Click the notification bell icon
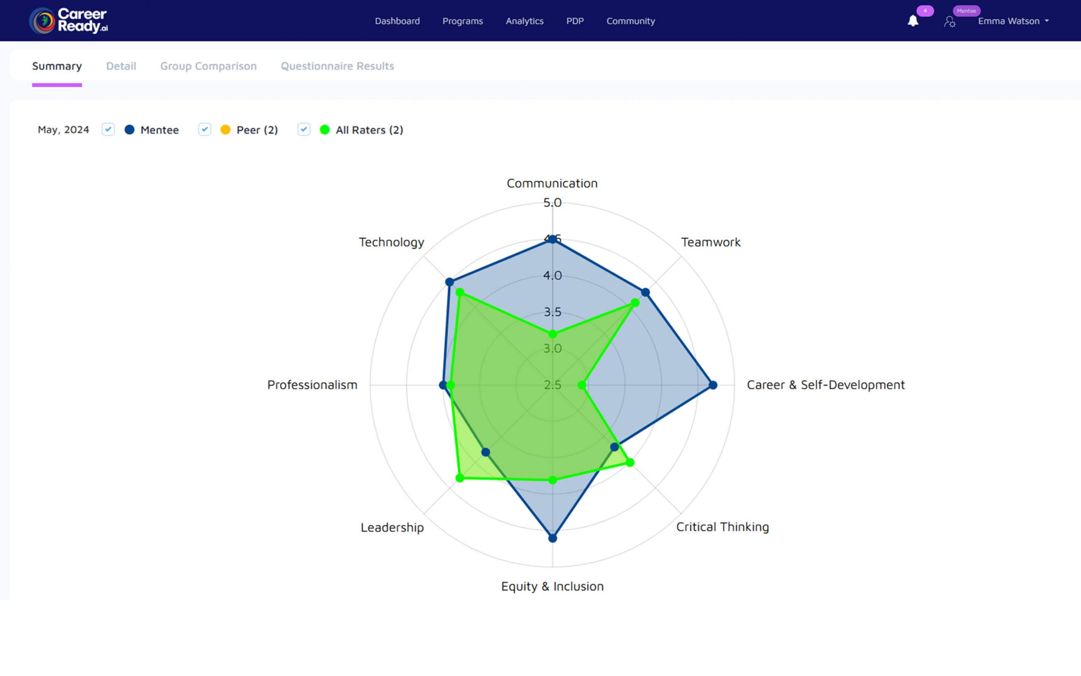The width and height of the screenshot is (1081, 676). (x=913, y=21)
